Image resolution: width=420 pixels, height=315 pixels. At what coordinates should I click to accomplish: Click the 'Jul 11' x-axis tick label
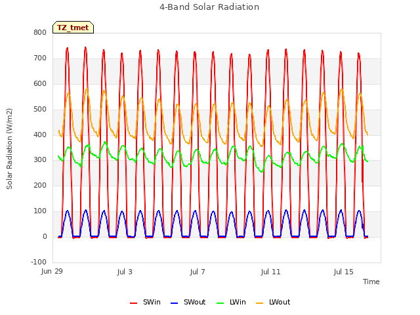pyautogui.click(x=270, y=272)
